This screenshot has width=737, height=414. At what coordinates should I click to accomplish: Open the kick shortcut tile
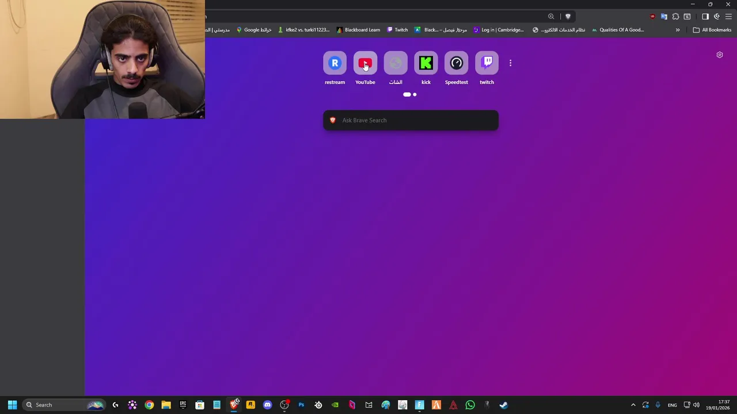pos(426,68)
